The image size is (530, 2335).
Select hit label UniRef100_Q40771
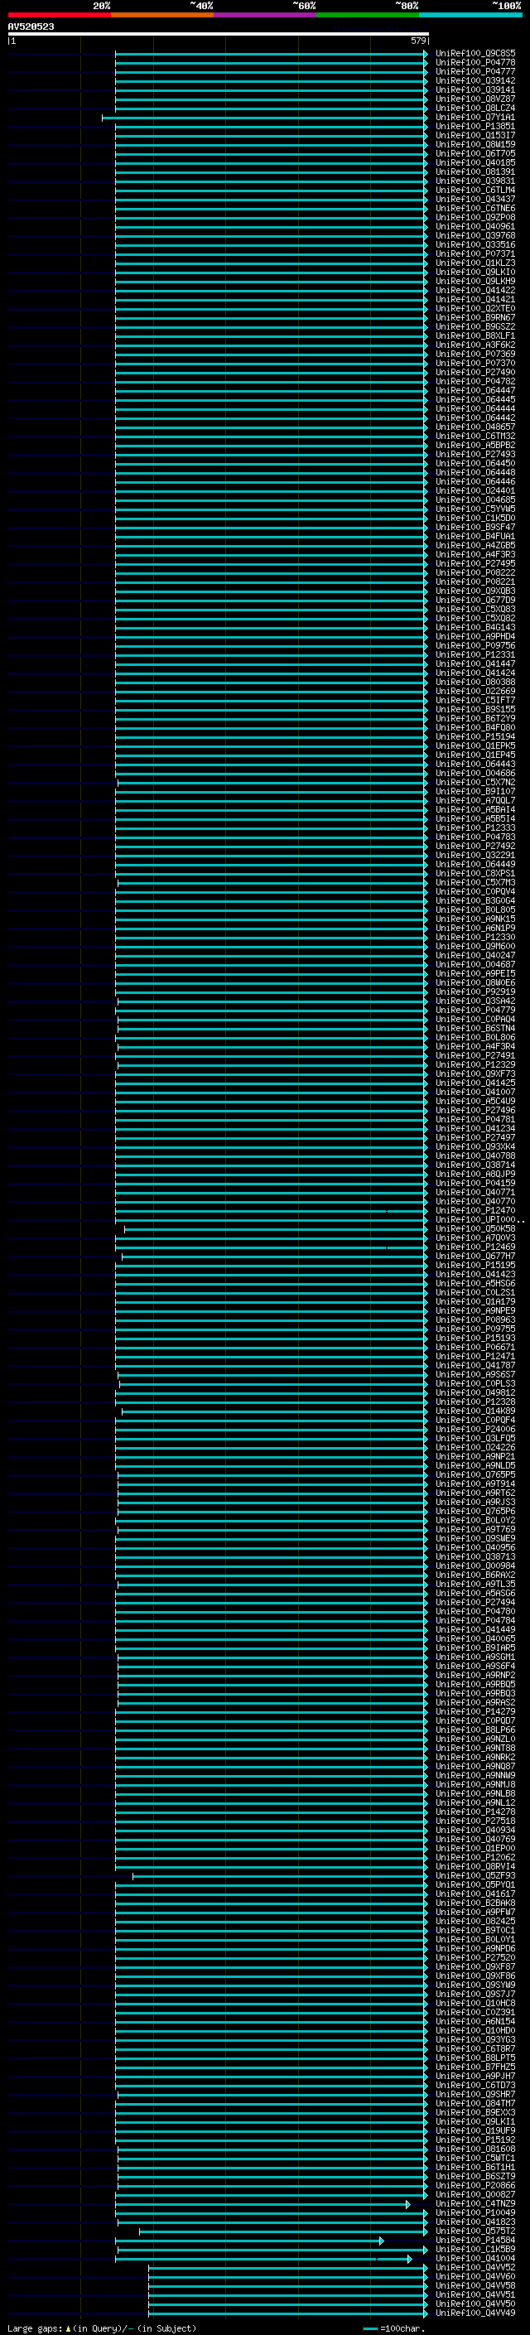pos(475,1192)
